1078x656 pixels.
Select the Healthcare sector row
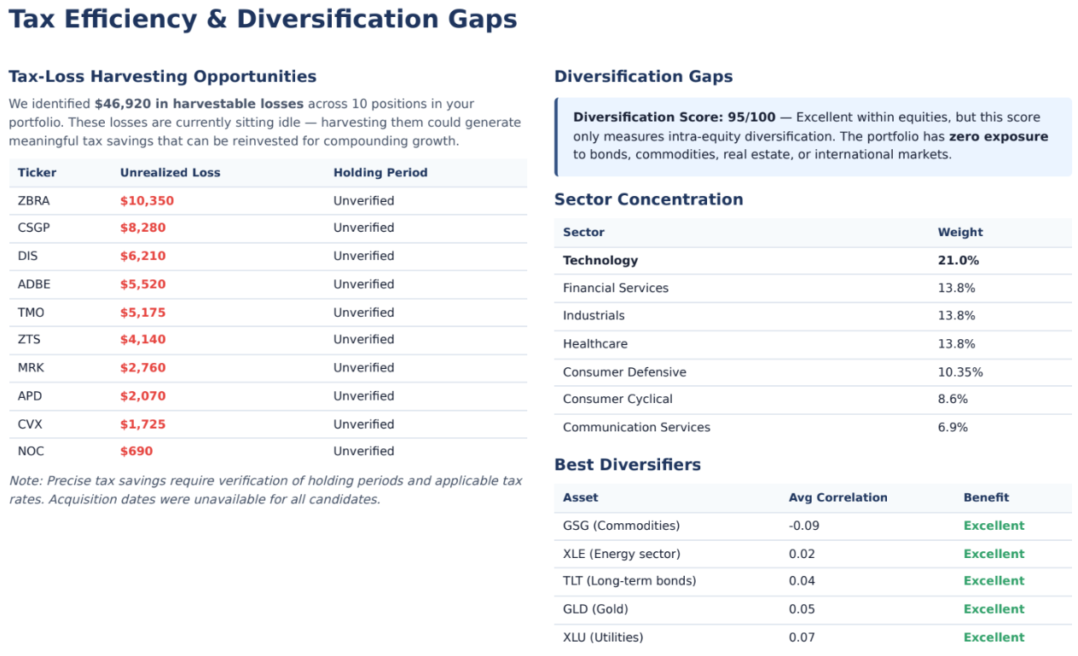[813, 344]
